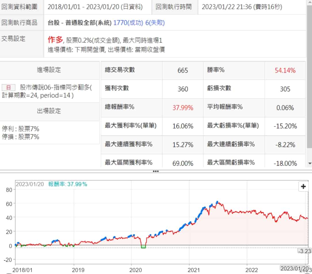Click the 報酬率: 37.99% chart readout
The width and height of the screenshot is (312, 274).
[x=68, y=184]
